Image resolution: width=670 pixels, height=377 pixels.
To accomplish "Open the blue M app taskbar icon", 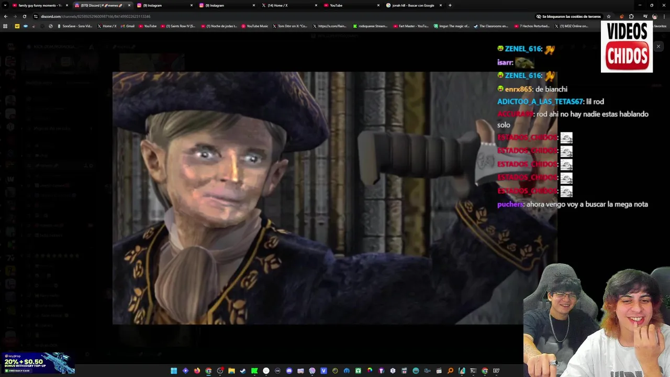I will pos(347,371).
